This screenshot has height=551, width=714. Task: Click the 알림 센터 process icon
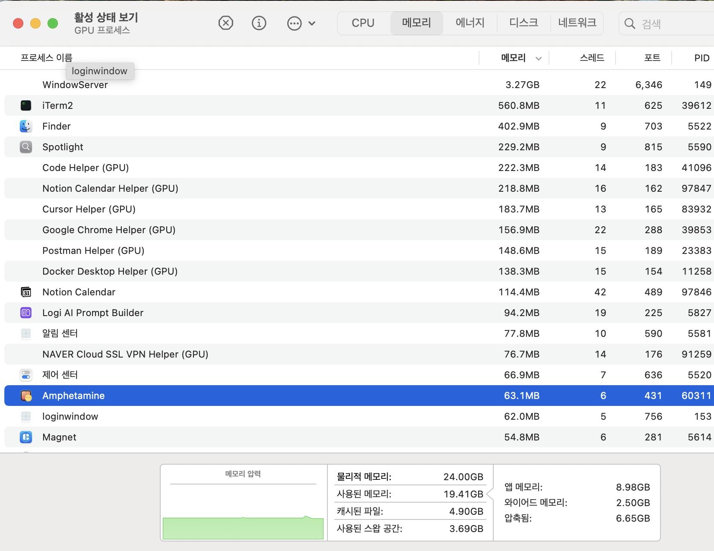[26, 333]
